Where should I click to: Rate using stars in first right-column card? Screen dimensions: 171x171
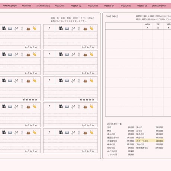pyautogui.click(x=88, y=47)
